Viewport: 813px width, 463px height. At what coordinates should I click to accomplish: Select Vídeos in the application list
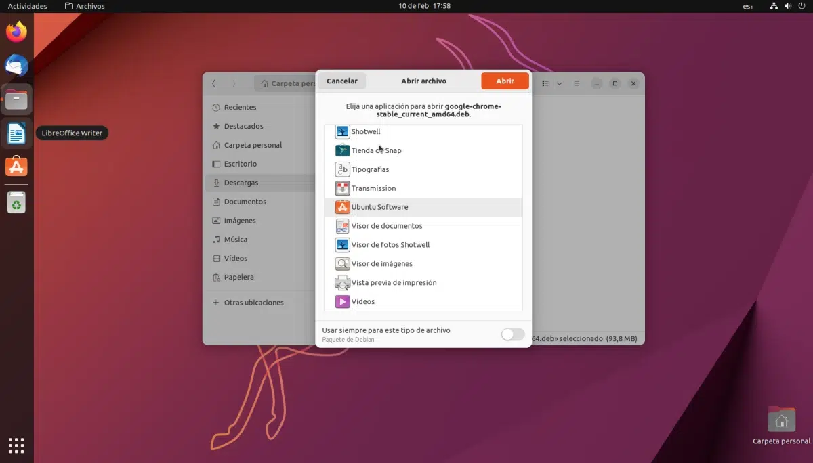(423, 301)
